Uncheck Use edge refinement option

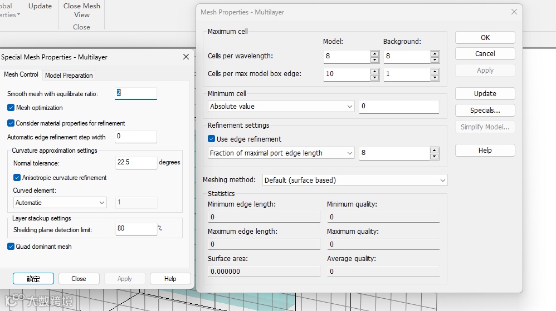pos(212,139)
